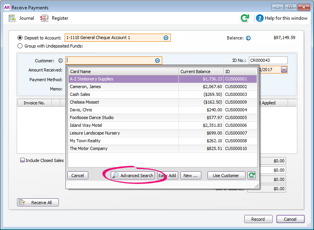Viewport: 314px width, 230px height.
Task: Click the Use Customer button
Action: tap(226, 175)
